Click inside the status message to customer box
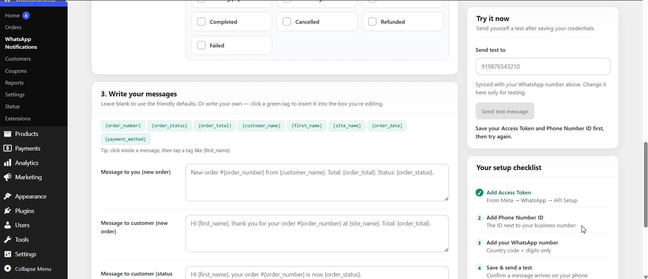The width and height of the screenshot is (648, 279). click(x=317, y=273)
